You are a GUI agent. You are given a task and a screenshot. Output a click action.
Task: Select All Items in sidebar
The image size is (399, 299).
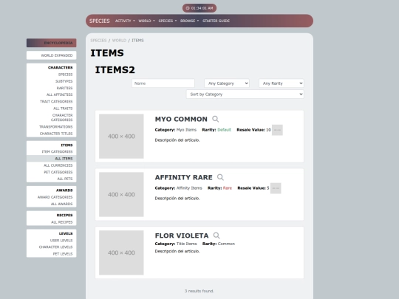click(x=52, y=159)
